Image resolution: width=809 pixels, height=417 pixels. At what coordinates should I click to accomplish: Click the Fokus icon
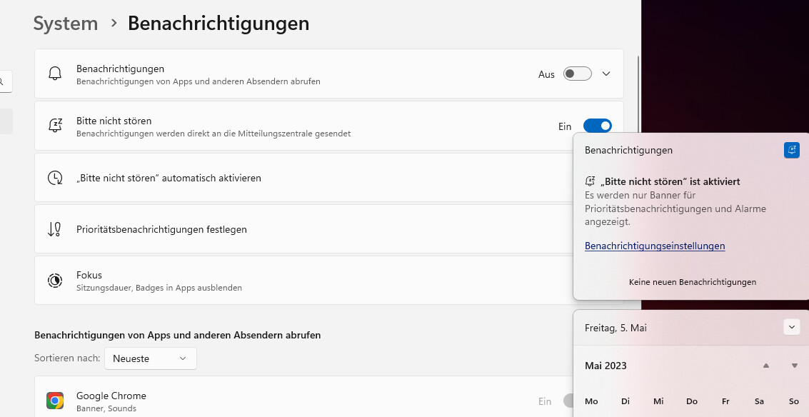click(55, 281)
